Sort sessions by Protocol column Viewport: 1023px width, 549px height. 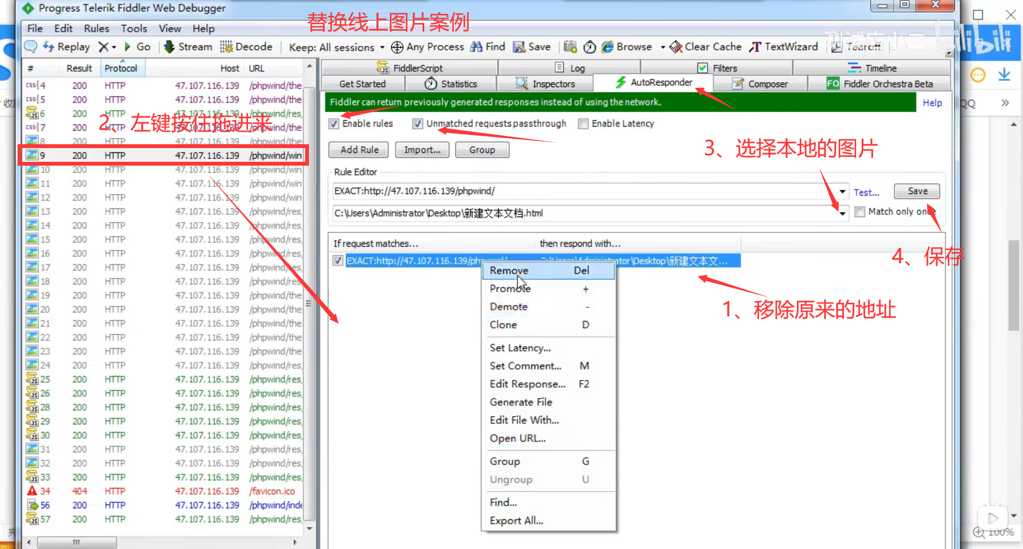coord(122,68)
